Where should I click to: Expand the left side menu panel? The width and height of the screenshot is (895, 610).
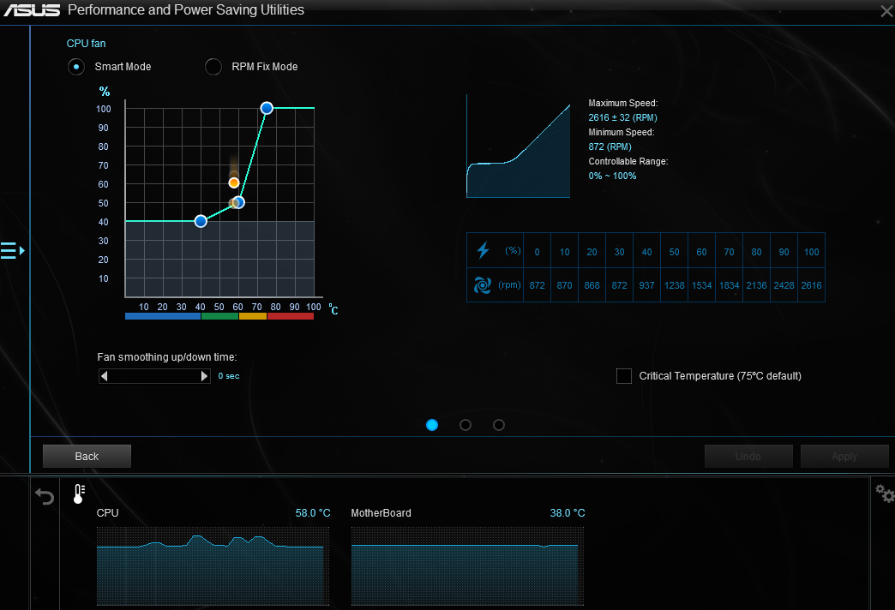pos(13,250)
